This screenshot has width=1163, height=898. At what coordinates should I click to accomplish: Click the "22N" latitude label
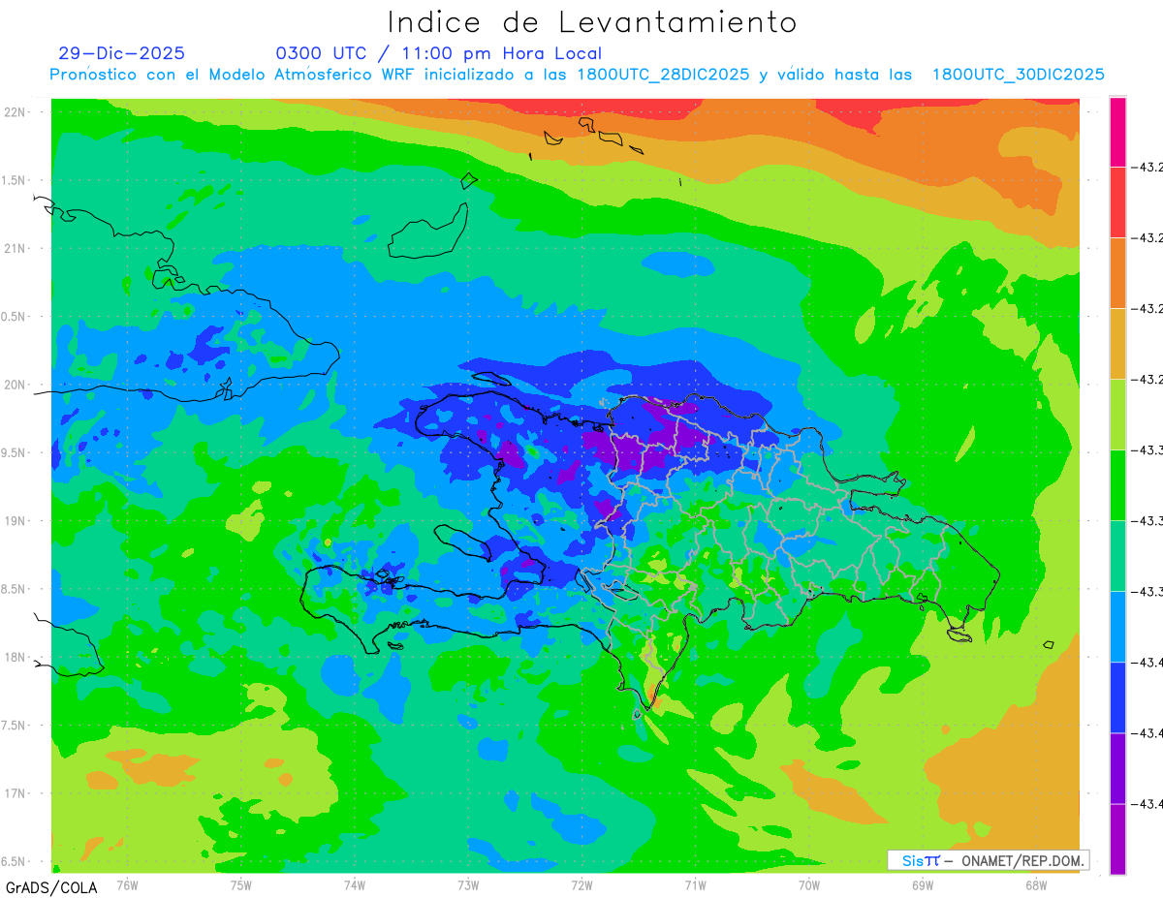coord(15,112)
